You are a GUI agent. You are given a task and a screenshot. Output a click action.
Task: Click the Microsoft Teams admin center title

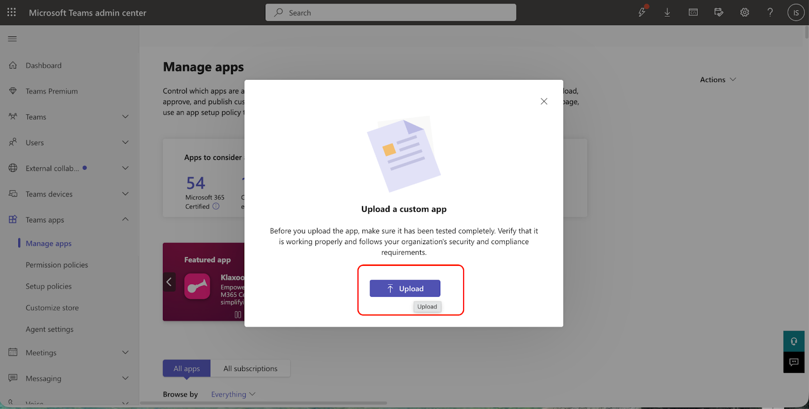(87, 13)
